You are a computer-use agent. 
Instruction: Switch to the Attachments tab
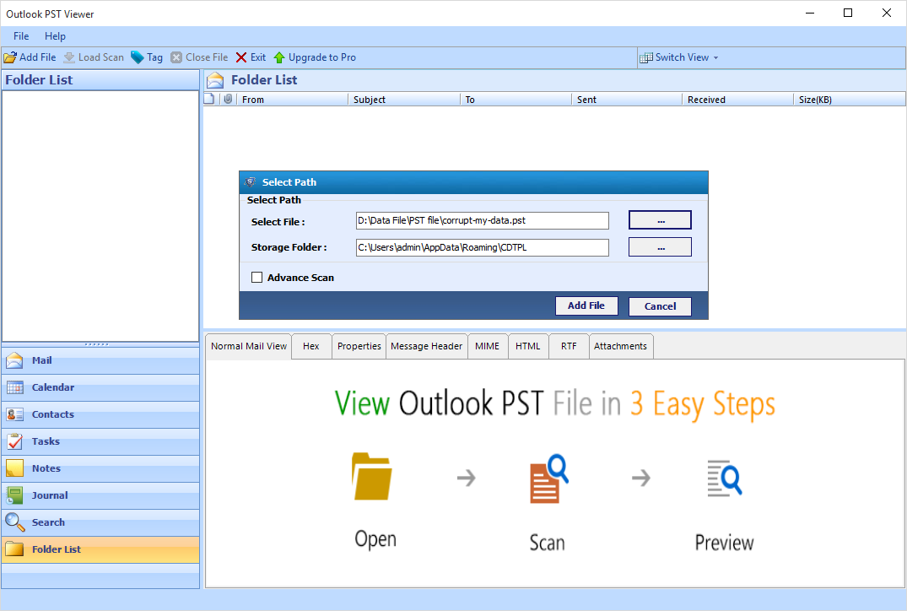pyautogui.click(x=620, y=346)
